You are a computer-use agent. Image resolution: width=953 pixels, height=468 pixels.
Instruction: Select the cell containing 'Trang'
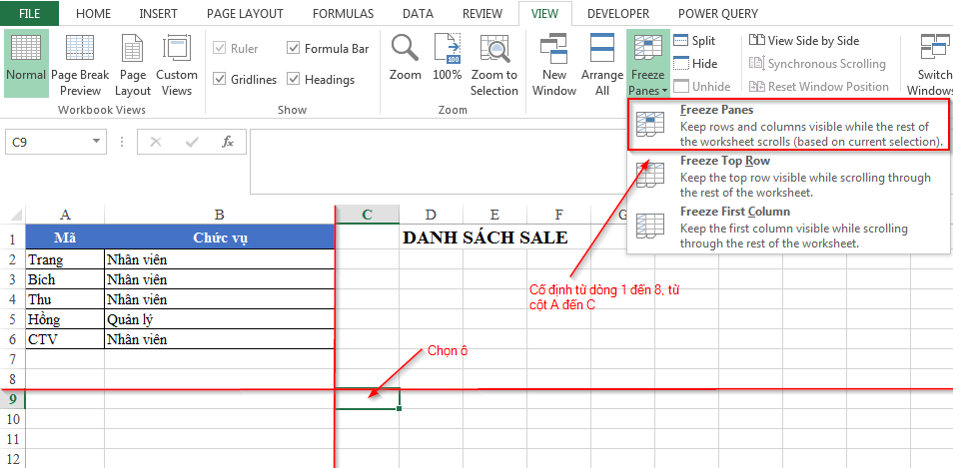65,259
